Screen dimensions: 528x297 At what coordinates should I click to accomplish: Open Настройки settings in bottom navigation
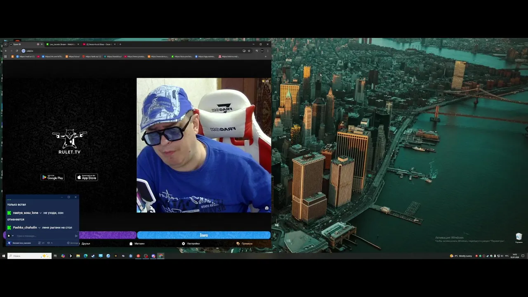click(x=191, y=243)
